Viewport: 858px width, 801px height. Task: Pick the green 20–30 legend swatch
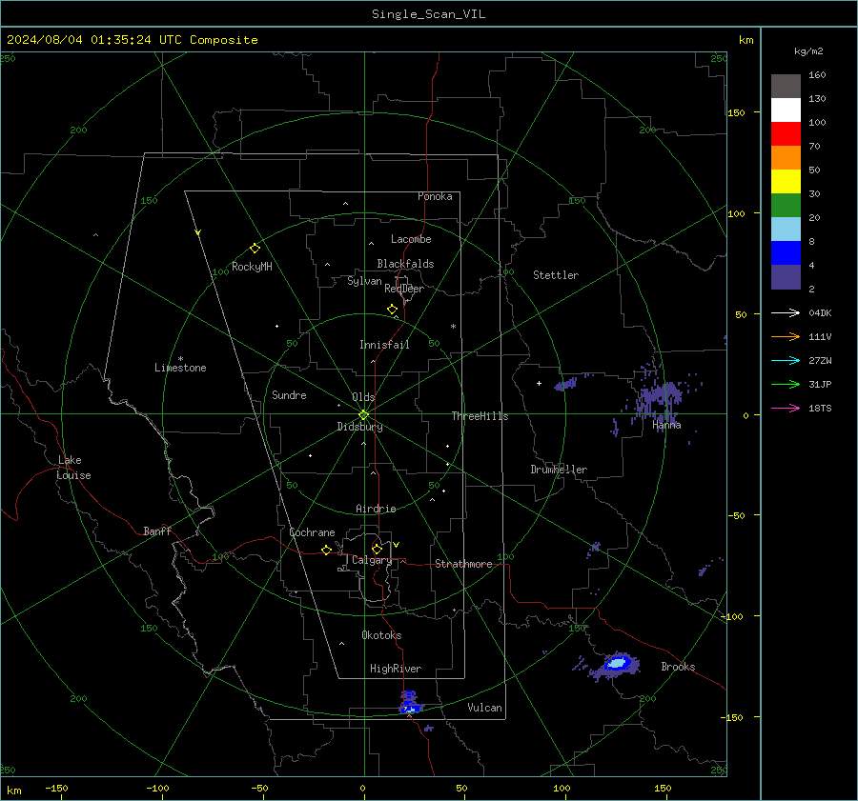[786, 206]
